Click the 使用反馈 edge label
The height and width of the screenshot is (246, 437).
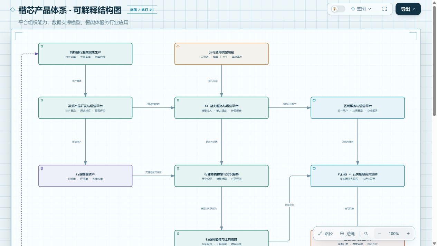tap(349, 208)
